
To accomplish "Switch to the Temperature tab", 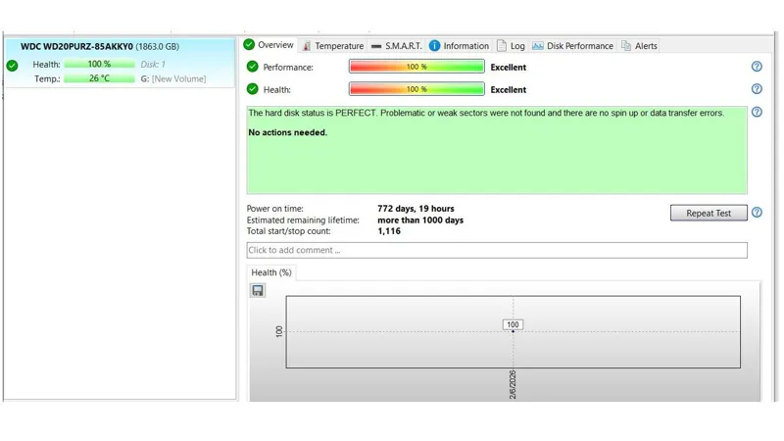I will coord(332,46).
